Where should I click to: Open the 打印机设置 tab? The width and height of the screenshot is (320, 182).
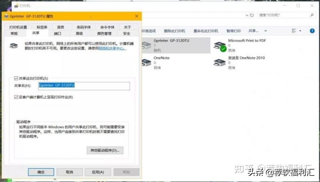click(x=18, y=27)
